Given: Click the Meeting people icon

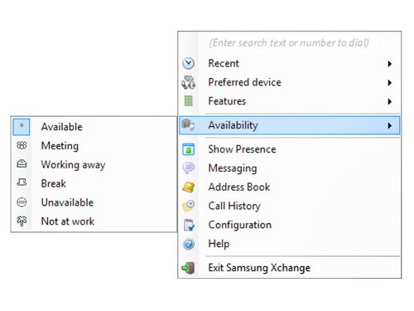Looking at the screenshot, I should pyautogui.click(x=22, y=145).
